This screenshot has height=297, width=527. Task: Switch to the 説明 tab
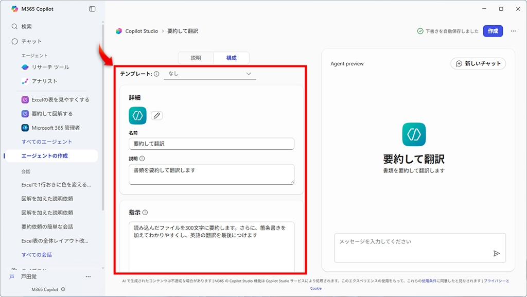point(196,58)
